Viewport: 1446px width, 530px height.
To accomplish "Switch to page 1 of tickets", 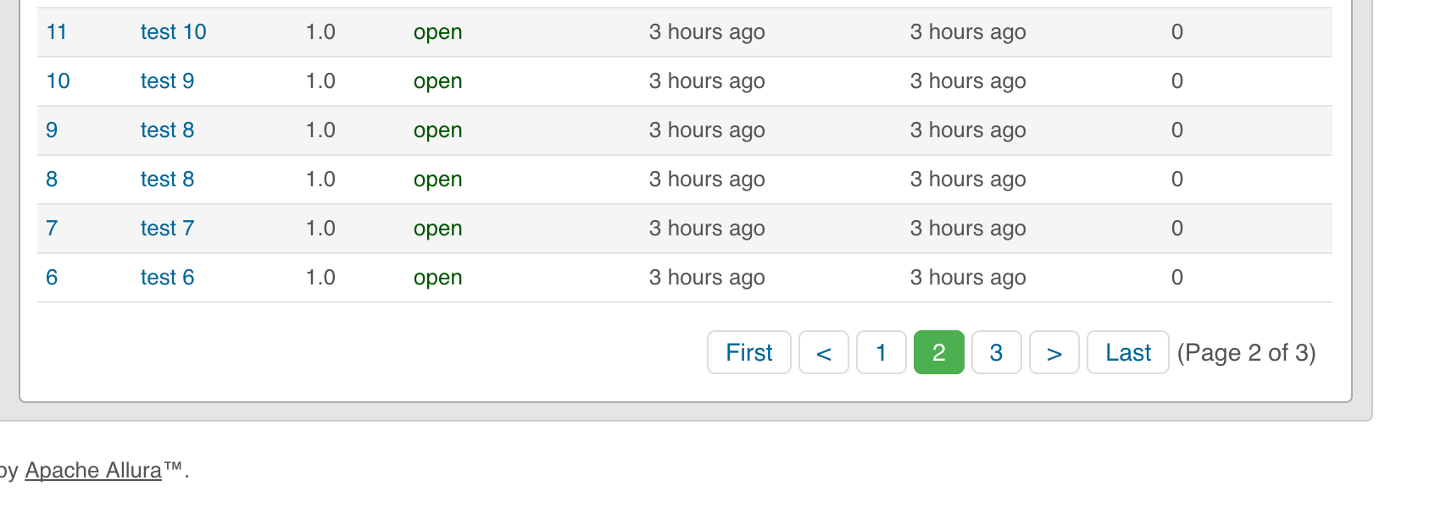I will pos(881,352).
